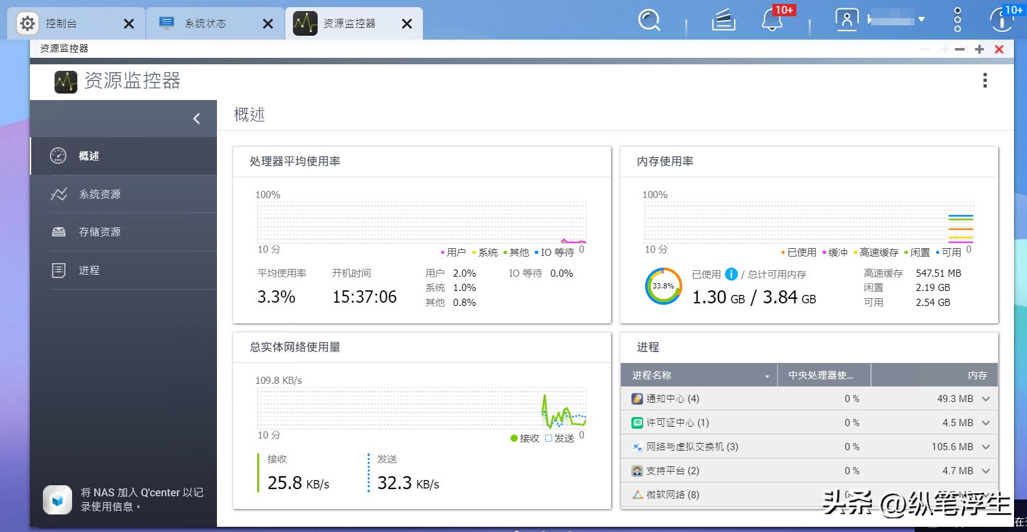Open the top bar three-dot more menu

957,20
